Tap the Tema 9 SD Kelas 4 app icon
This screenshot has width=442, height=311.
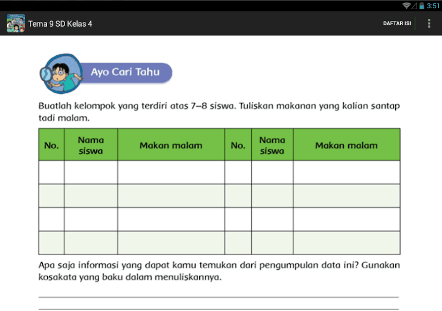[16, 23]
